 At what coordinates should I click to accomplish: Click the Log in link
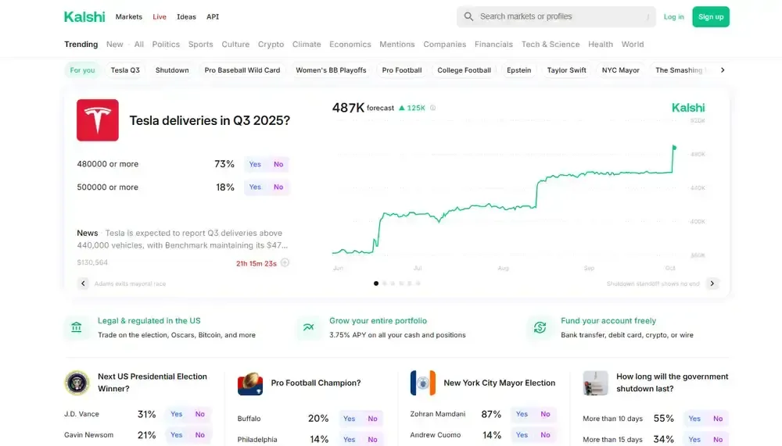click(x=674, y=16)
